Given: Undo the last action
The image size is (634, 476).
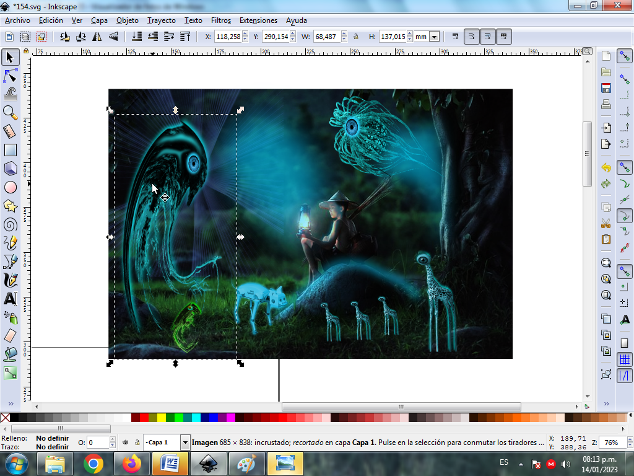Looking at the screenshot, I should point(606,167).
